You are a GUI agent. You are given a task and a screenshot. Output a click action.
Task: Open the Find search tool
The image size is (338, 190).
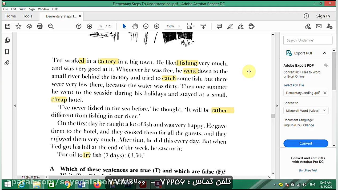click(51, 26)
